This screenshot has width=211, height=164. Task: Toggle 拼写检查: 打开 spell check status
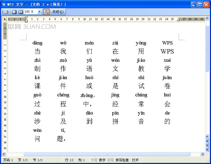tap(127, 160)
